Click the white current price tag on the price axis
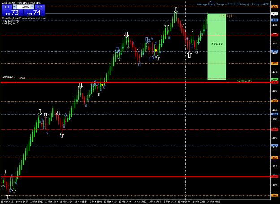This screenshot has height=204, width=280. [275, 13]
